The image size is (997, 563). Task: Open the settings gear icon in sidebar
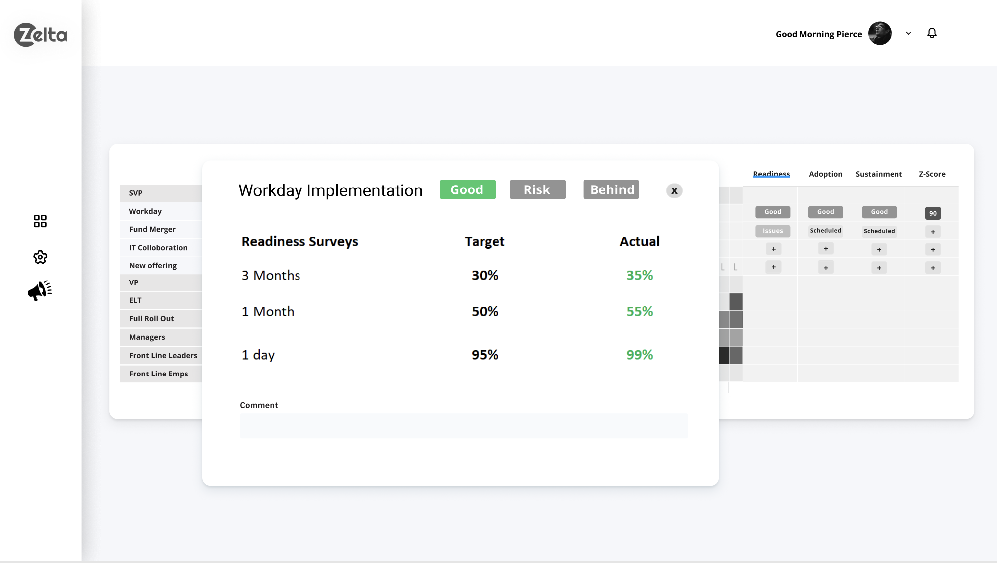tap(40, 257)
